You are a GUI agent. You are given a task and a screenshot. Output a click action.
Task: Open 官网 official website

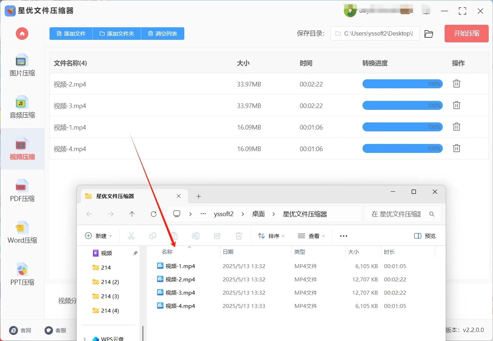20,330
